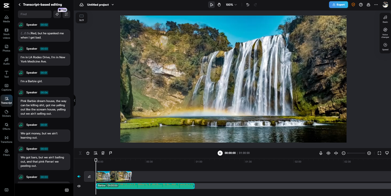Click the playhead marker at 00:00
The image size is (391, 196).
coord(96,160)
